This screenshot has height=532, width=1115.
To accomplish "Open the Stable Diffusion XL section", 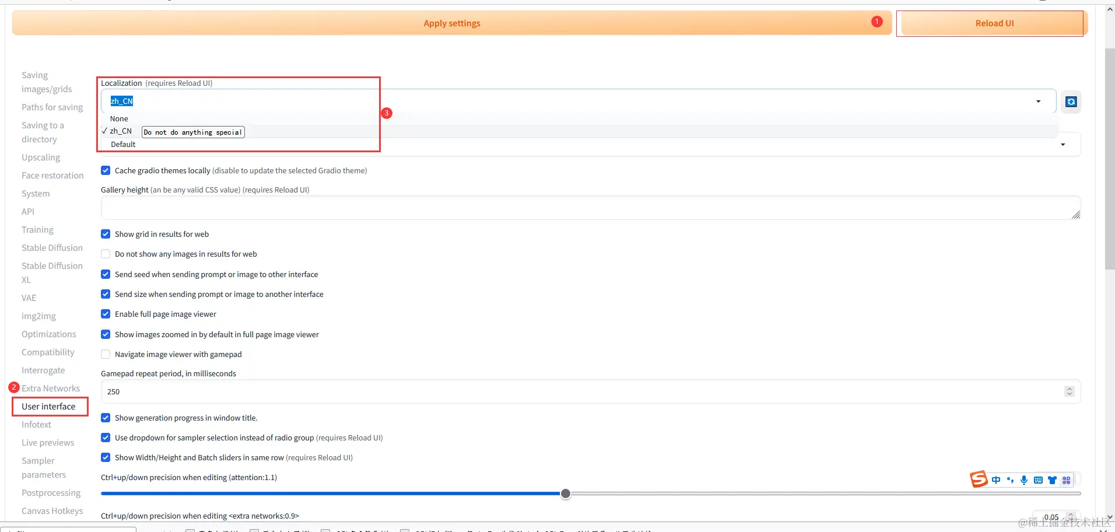I will (x=52, y=272).
